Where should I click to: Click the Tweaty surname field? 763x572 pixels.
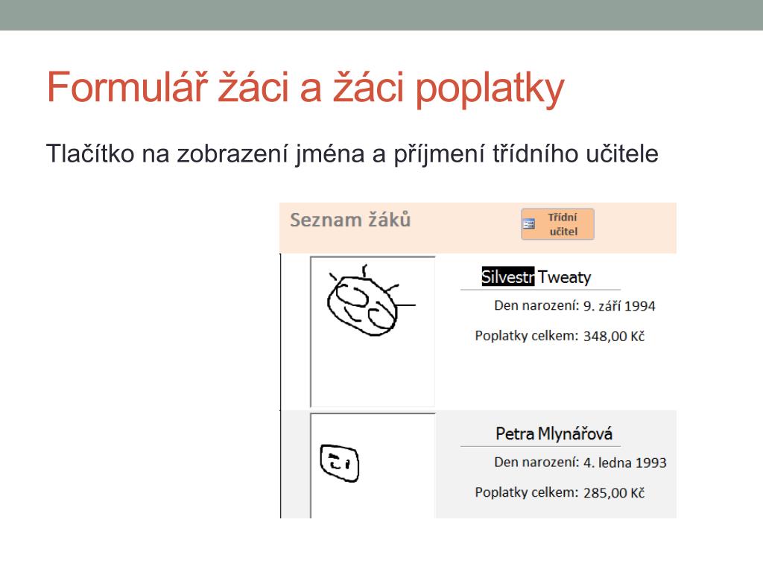pyautogui.click(x=565, y=277)
